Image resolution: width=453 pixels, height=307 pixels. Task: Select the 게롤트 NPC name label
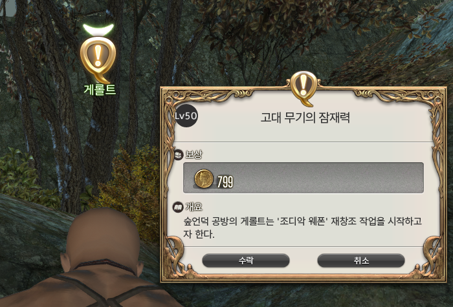(x=100, y=89)
